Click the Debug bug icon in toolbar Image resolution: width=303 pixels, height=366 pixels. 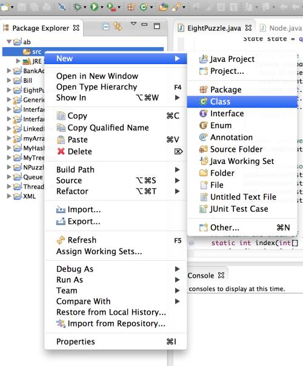click(x=77, y=7)
